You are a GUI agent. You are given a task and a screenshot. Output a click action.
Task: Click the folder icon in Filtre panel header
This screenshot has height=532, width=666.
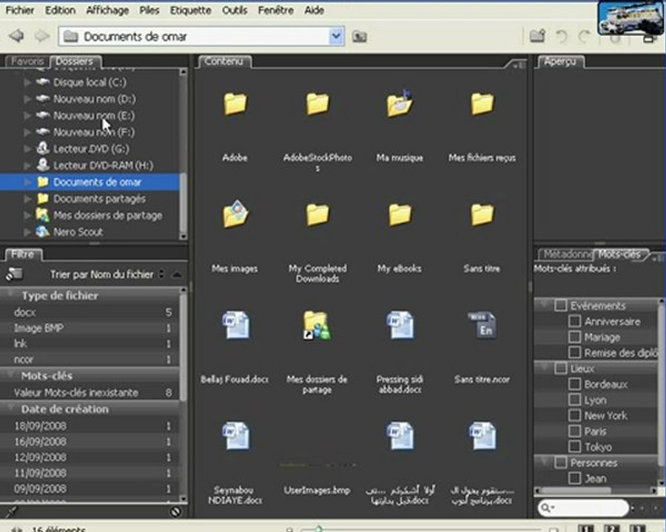coord(15,274)
